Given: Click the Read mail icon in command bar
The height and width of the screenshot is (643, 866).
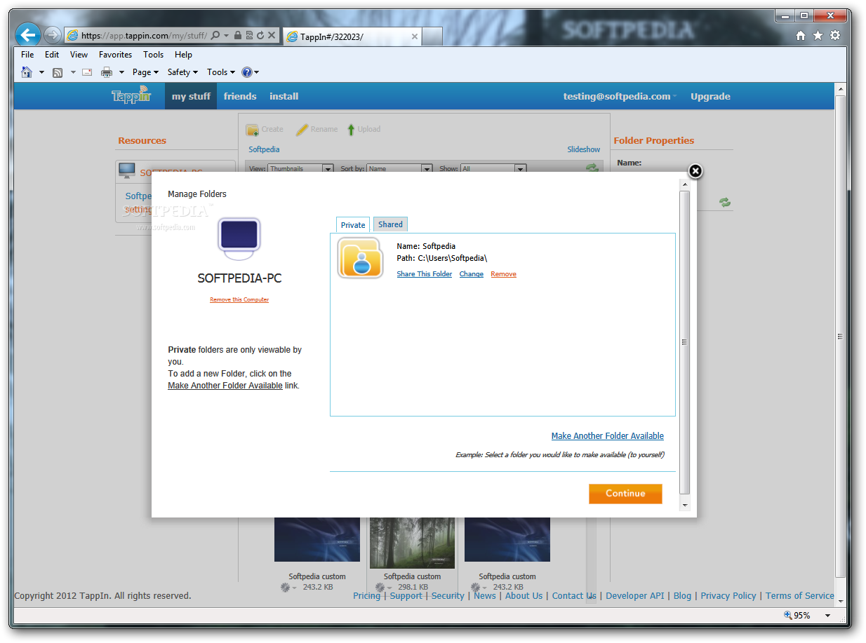Looking at the screenshot, I should (87, 72).
